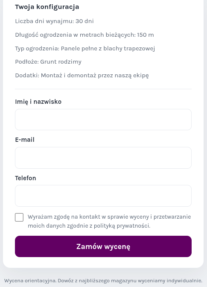Click the 'Długość ogrodzenia w metrach bieżących' label
This screenshot has height=287, width=207.
pos(76,35)
